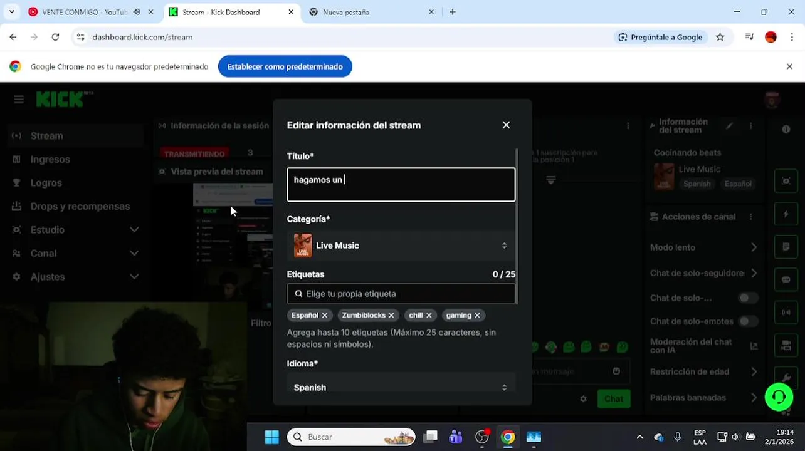
Task: Open the Idioma Spanish dropdown
Action: pos(401,387)
